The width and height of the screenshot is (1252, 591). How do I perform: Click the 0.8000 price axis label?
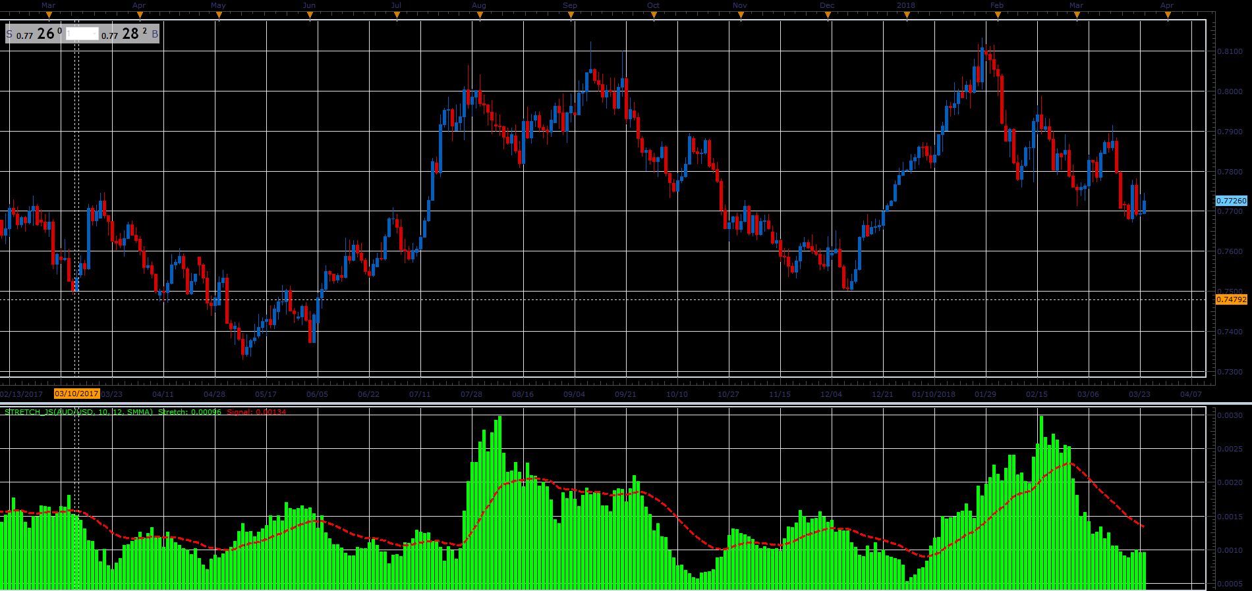1230,91
